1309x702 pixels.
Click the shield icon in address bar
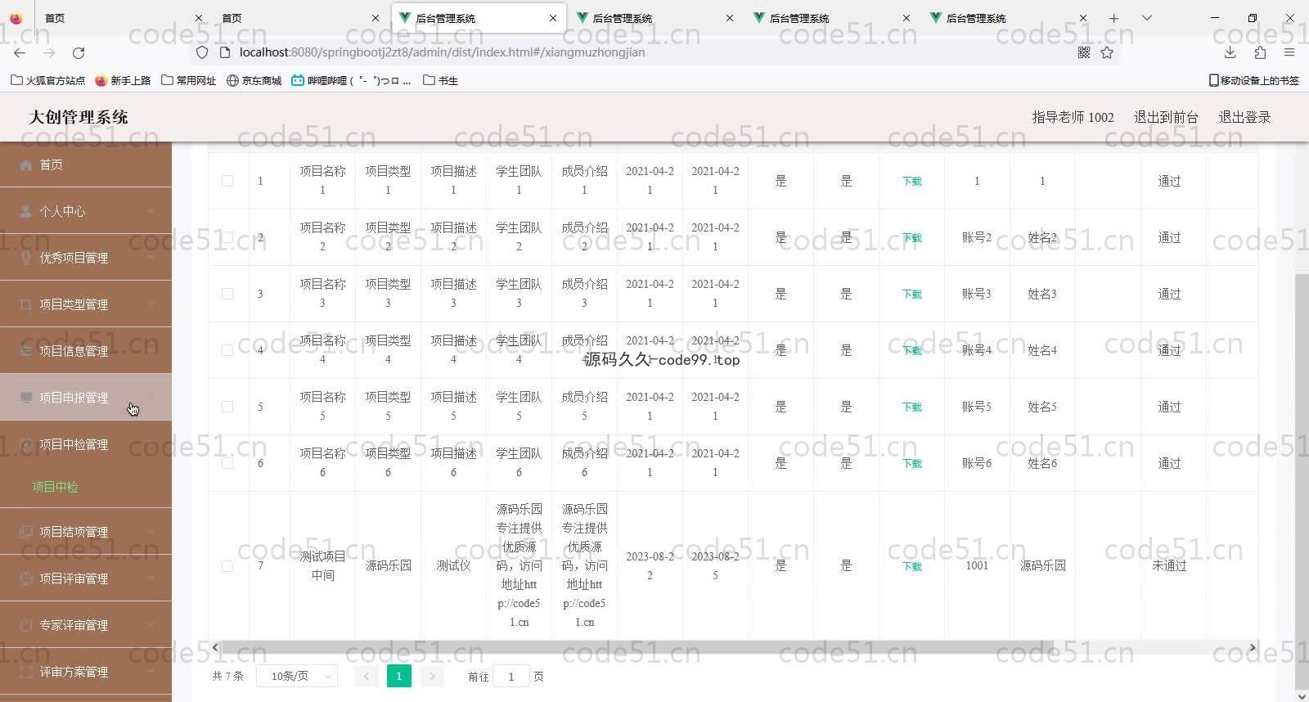(202, 52)
